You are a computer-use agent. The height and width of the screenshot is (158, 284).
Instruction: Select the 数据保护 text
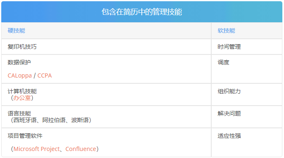point(19,62)
